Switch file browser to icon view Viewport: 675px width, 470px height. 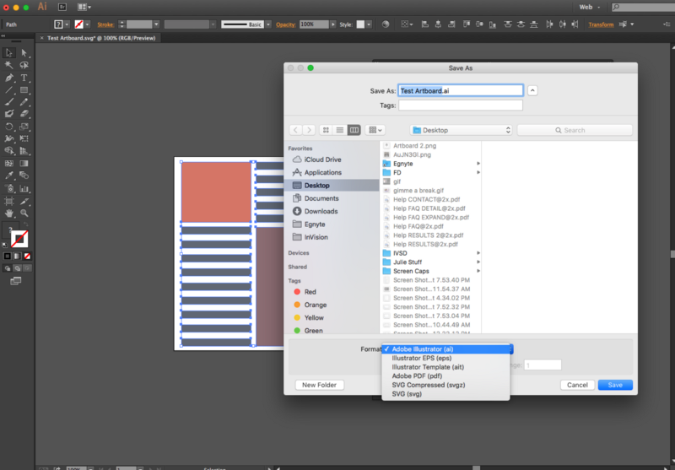326,130
